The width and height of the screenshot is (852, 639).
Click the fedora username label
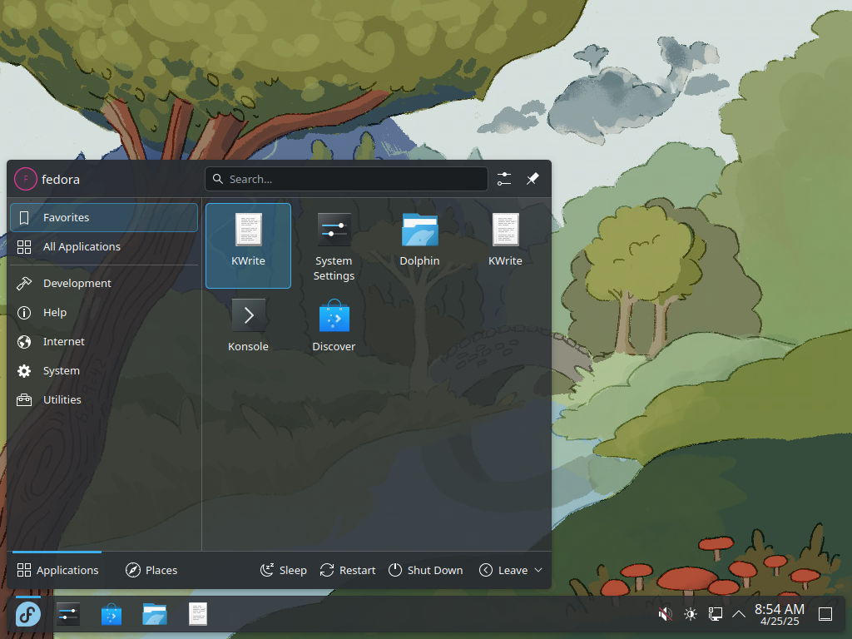[x=61, y=180]
